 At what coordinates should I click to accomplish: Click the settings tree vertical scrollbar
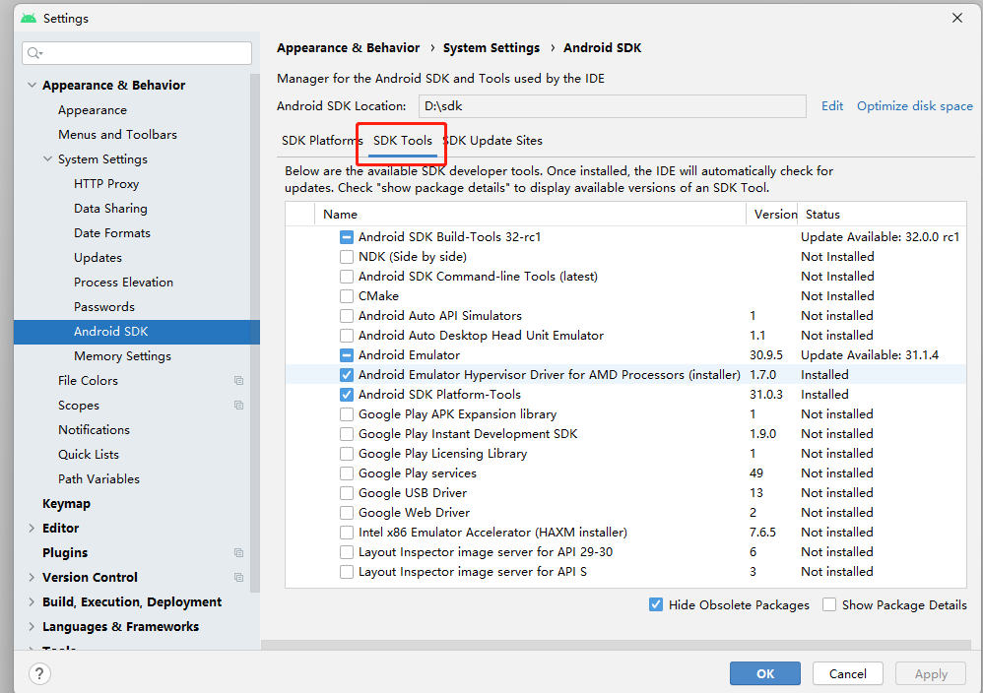point(254,332)
